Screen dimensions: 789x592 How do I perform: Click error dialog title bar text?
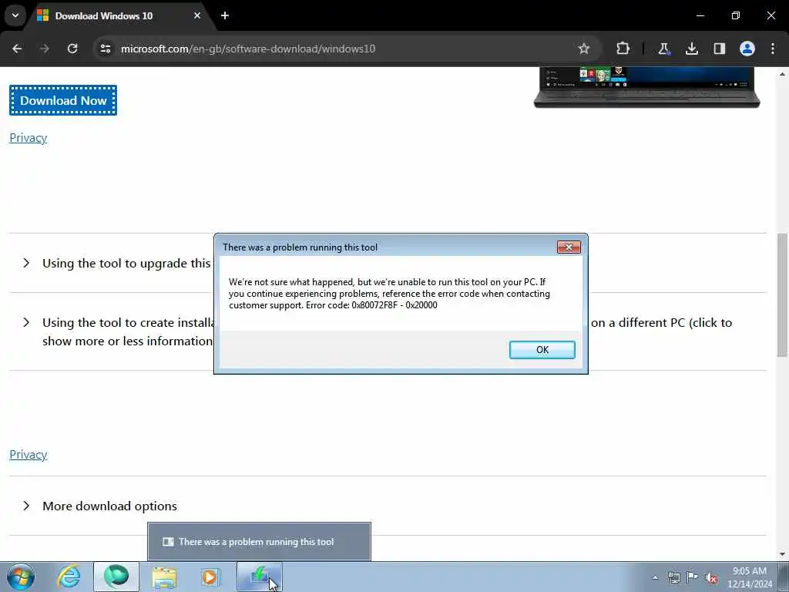tap(300, 247)
